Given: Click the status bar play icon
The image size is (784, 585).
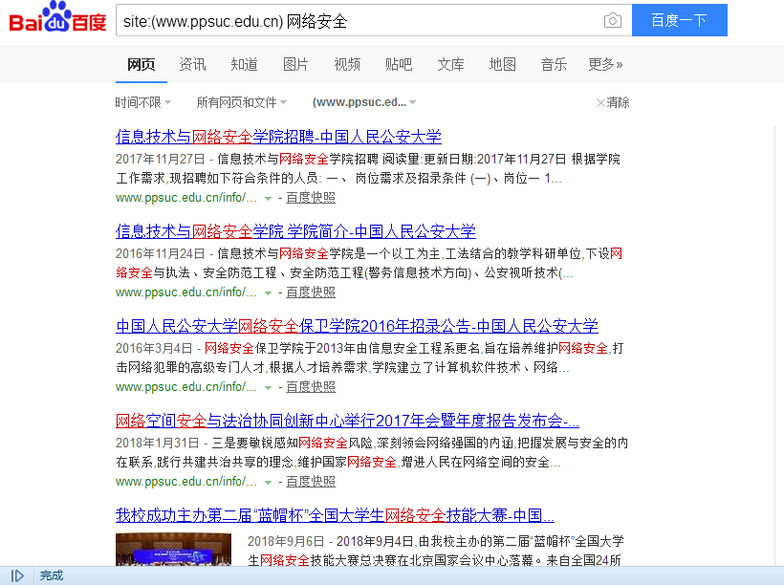Looking at the screenshot, I should [x=17, y=576].
